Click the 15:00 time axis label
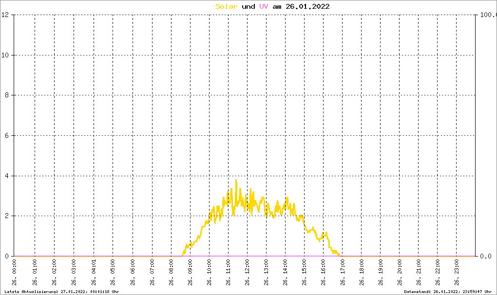 pyautogui.click(x=304, y=273)
